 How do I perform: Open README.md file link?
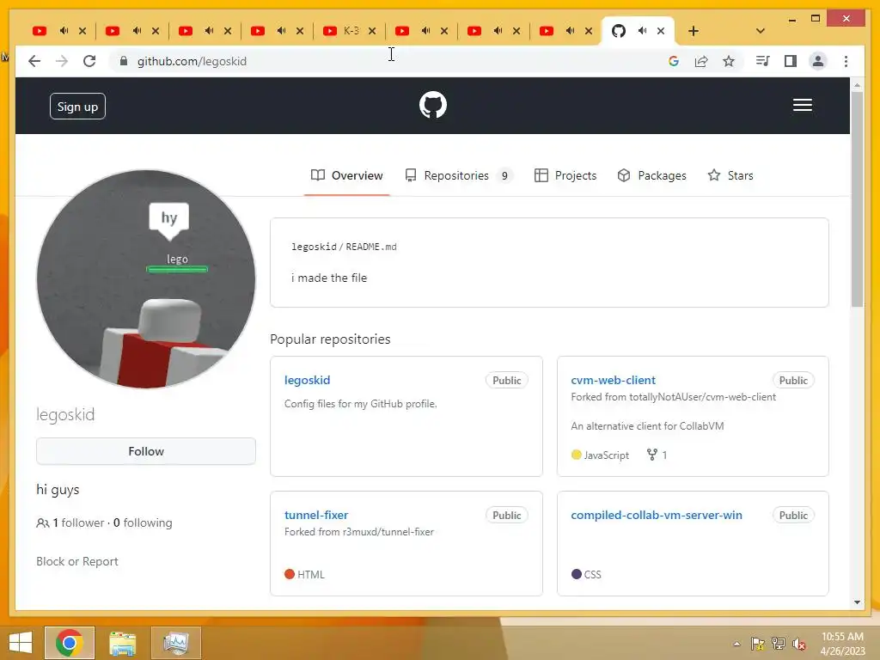pyautogui.click(x=371, y=247)
